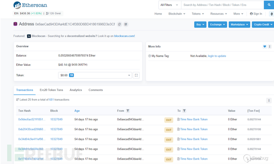Image resolution: width=274 pixels, height=164 pixels.
Task: Click Txn Fee column header
Action: 253,111
